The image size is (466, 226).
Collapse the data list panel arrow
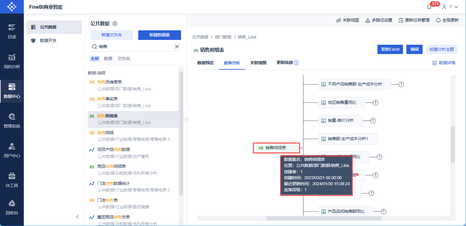coord(77,217)
